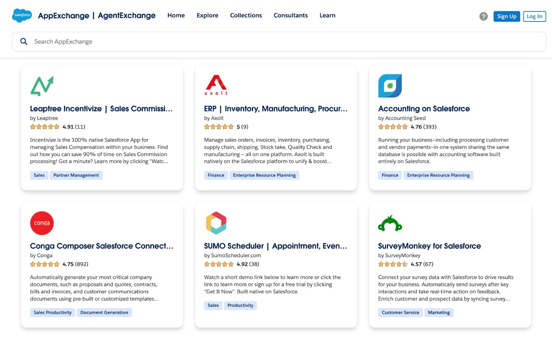The width and height of the screenshot is (552, 340).
Task: Select the Marketing tag
Action: point(439,313)
